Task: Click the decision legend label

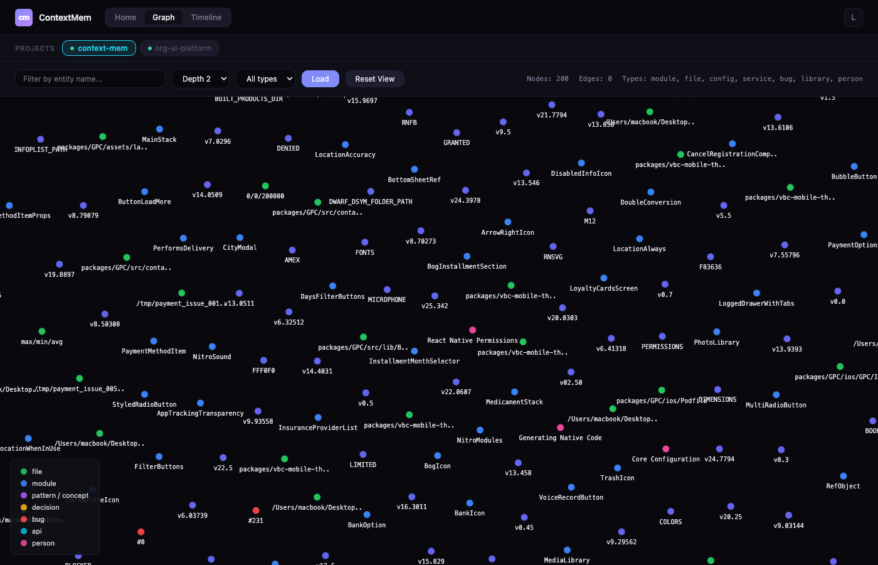Action: click(46, 507)
